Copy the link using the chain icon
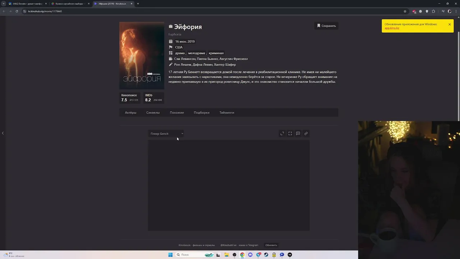Screen dimensions: 460x259 point(306,133)
